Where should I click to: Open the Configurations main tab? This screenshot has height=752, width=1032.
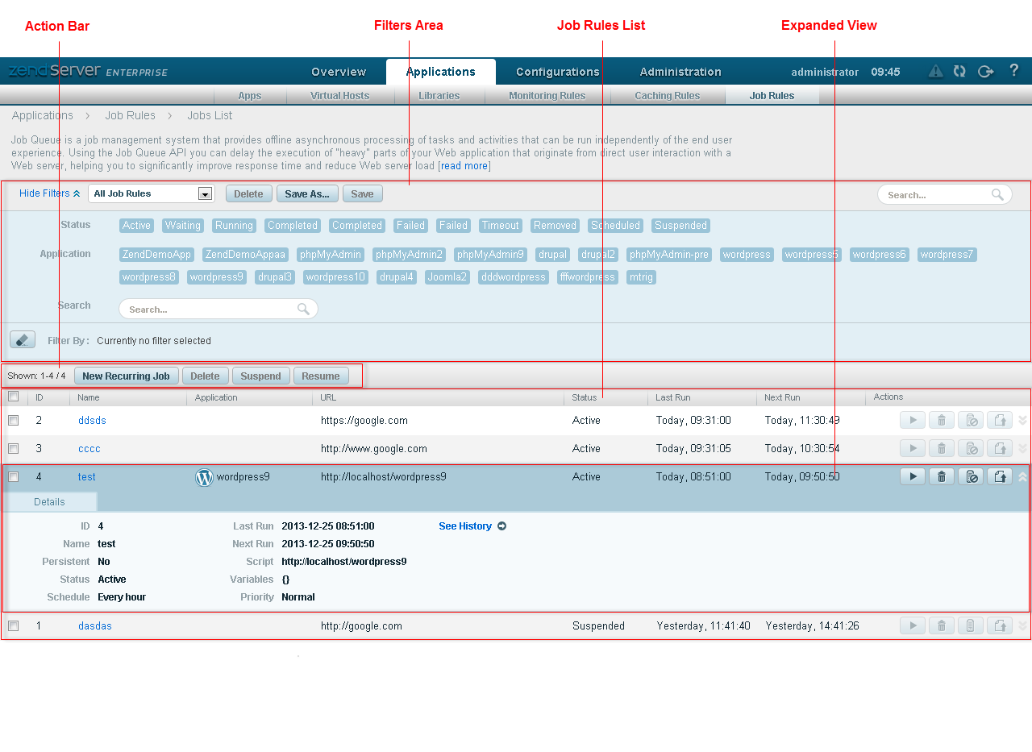557,72
